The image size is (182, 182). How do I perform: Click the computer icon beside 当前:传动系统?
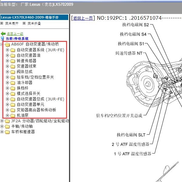tap(2, 39)
